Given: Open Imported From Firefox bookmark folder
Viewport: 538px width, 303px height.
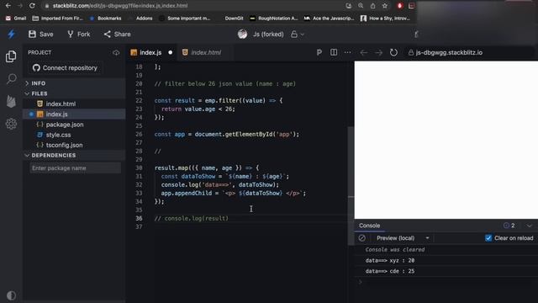Looking at the screenshot, I should 58,19.
